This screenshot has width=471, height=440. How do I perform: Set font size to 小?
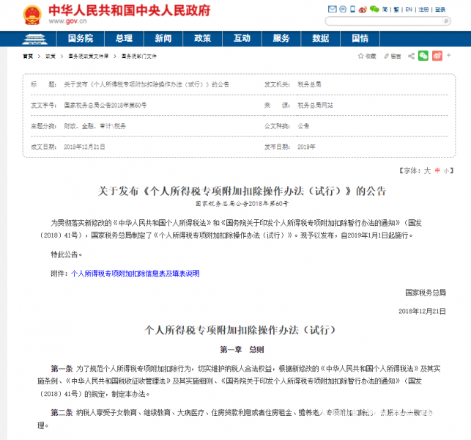(446, 171)
